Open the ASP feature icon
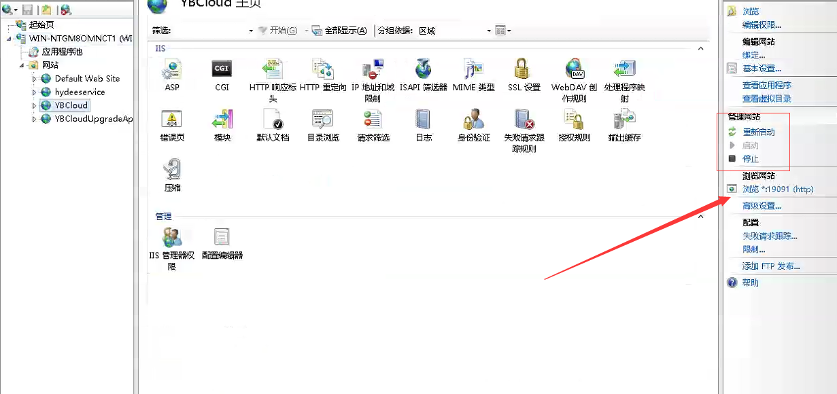837x394 pixels. (x=172, y=69)
